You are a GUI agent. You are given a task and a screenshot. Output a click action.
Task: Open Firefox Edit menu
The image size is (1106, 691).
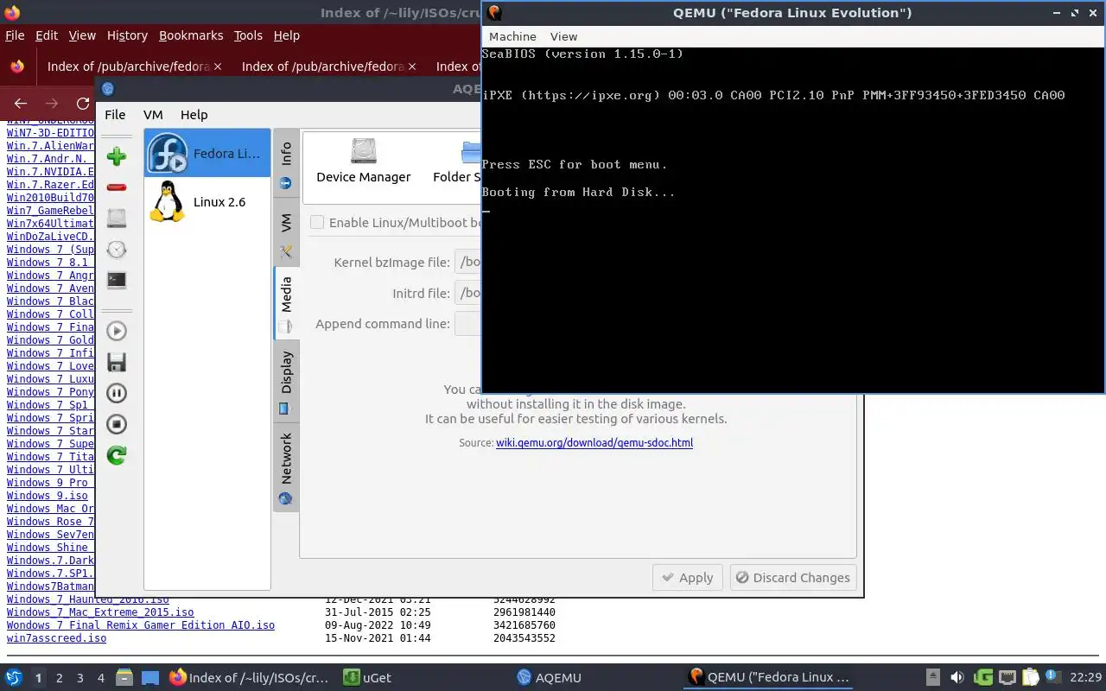pos(47,35)
